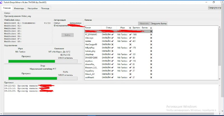The width and height of the screenshot is (224, 116).
Task: Click the online checkmark for AquaDory
Action: (x=112, y=71)
